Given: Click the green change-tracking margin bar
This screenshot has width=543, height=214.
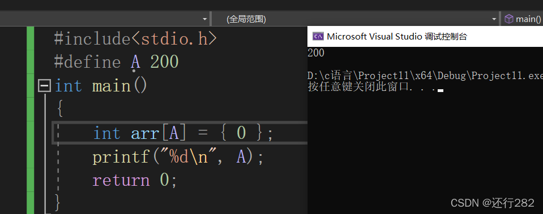Looking at the screenshot, I should (x=31, y=120).
